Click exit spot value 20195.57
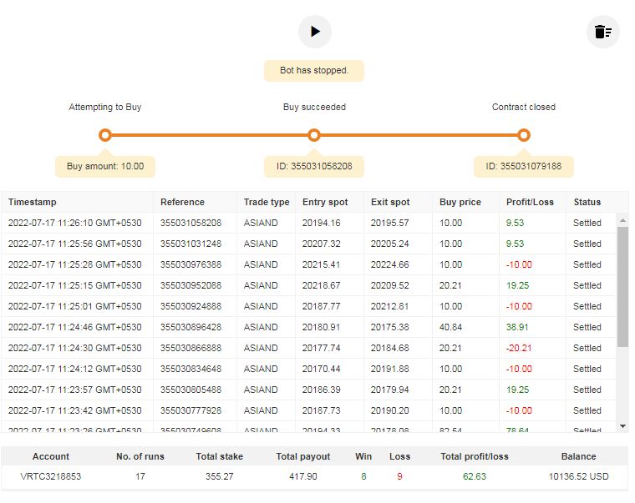 pos(389,223)
